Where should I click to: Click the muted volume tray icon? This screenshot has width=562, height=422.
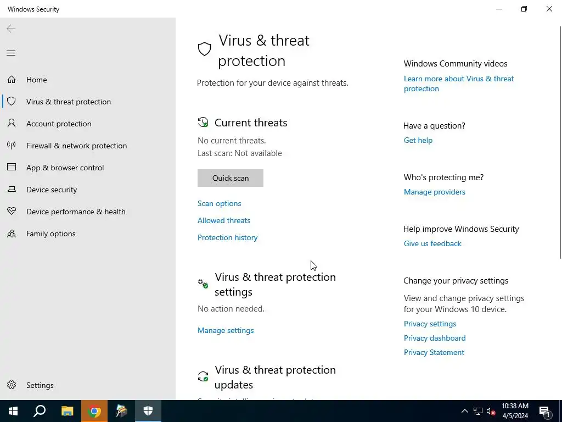click(x=491, y=411)
